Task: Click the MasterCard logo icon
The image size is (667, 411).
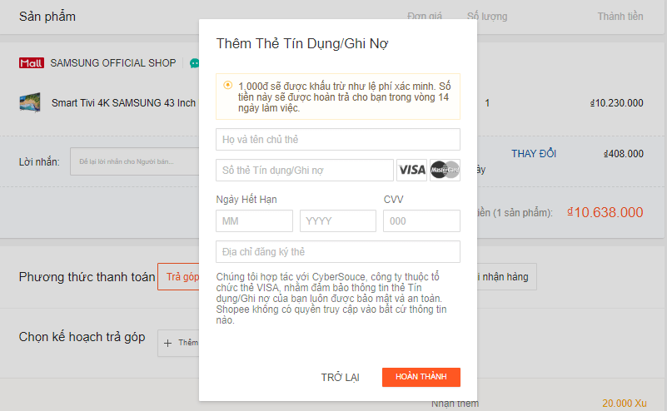Action: click(445, 170)
